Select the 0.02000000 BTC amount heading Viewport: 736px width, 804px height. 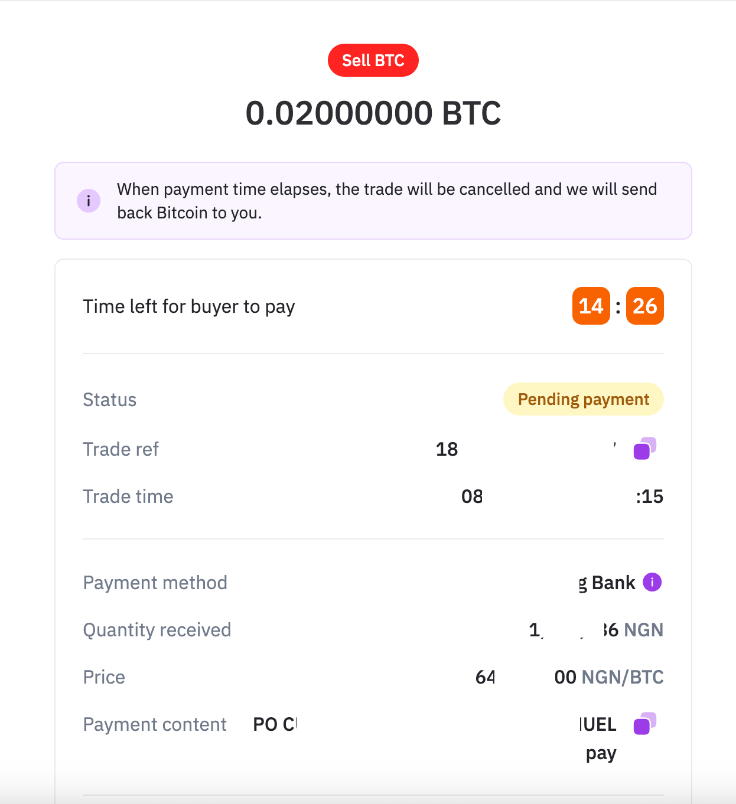coord(373,113)
